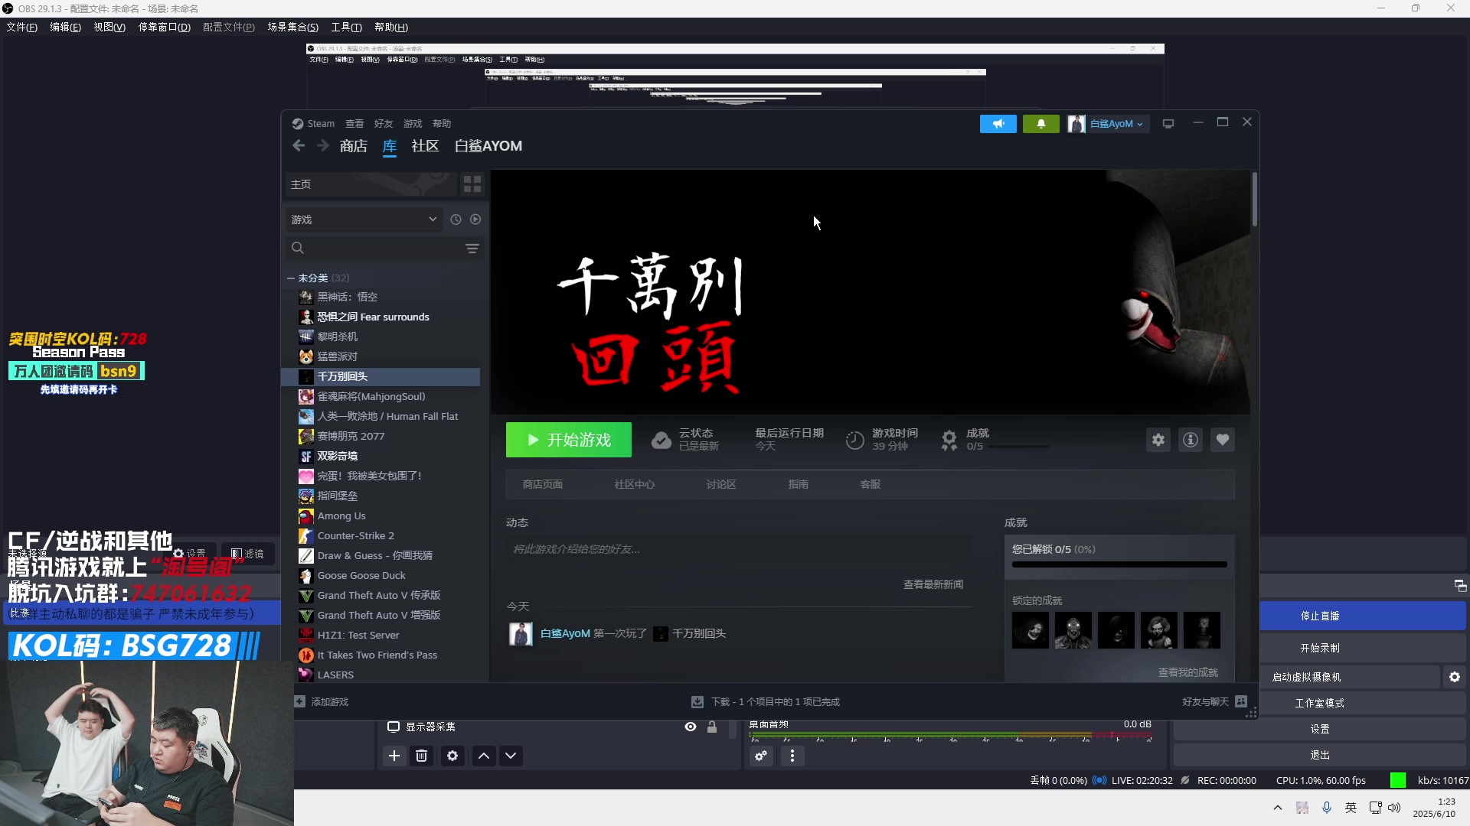Open OBS audio mixer advanced settings gear
Viewport: 1470px width, 826px height.
(761, 756)
